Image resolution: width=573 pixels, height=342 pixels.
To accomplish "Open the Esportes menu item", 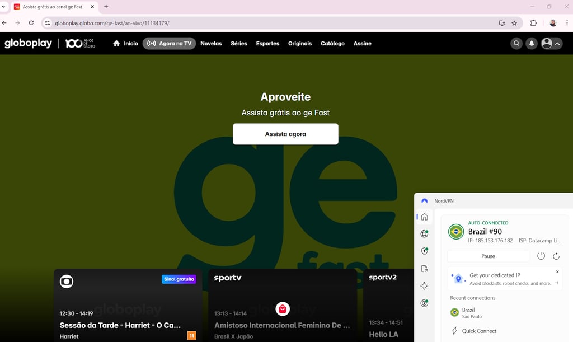I will [x=267, y=43].
